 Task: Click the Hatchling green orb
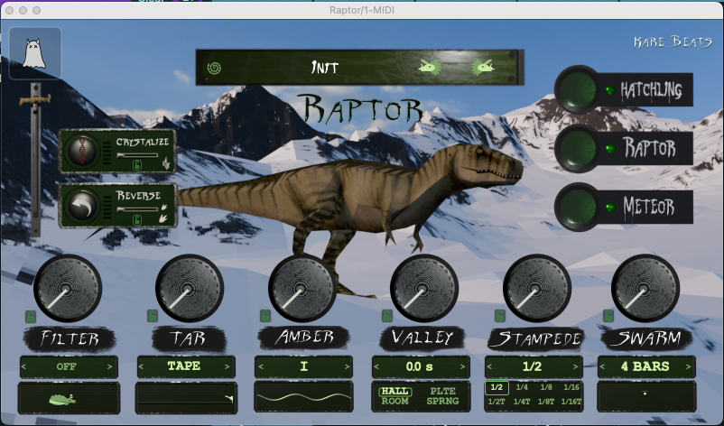tap(577, 89)
